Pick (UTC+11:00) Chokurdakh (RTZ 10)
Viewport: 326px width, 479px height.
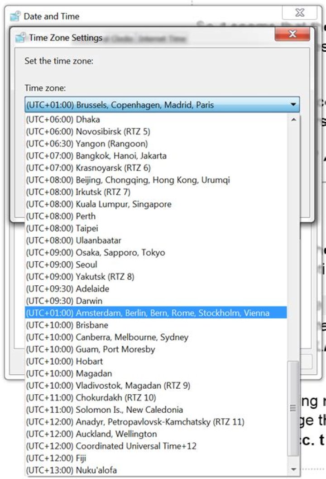156,398
